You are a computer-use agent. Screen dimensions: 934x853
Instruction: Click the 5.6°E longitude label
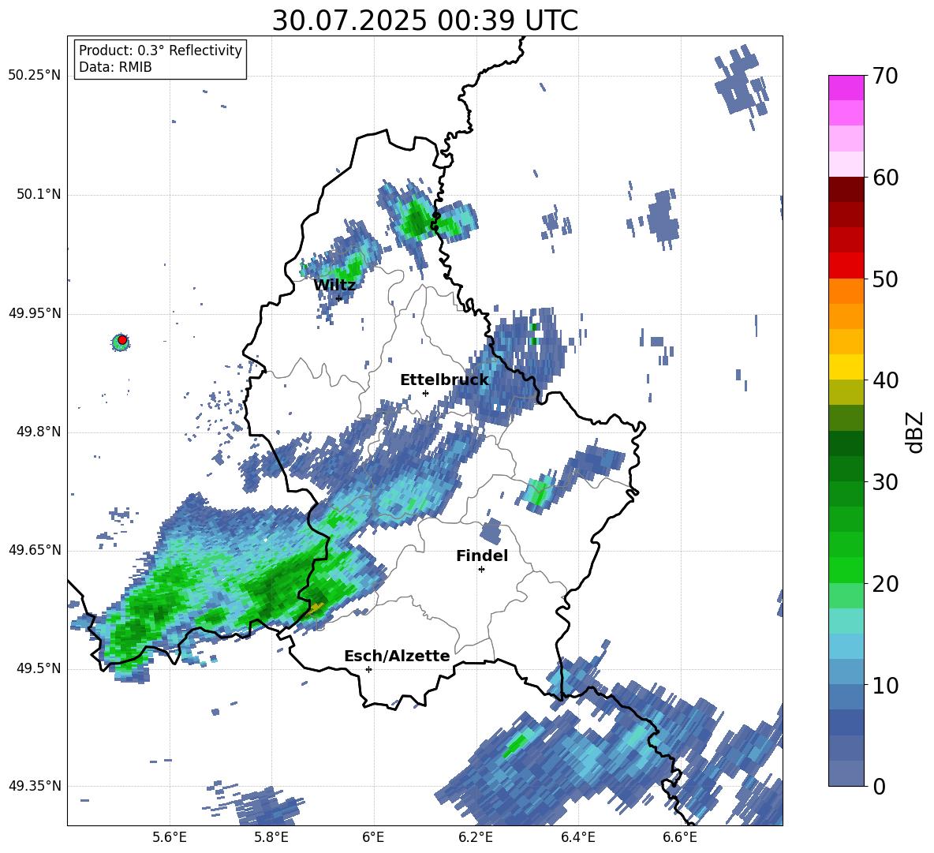tap(170, 838)
